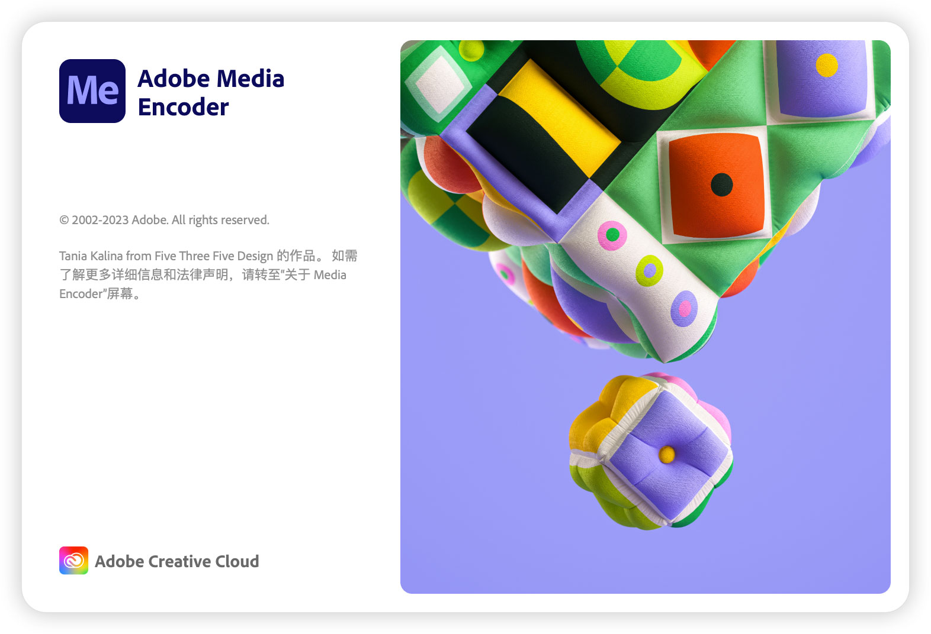
Task: Click the Media Encoder "Me" app icon
Action: 92,91
